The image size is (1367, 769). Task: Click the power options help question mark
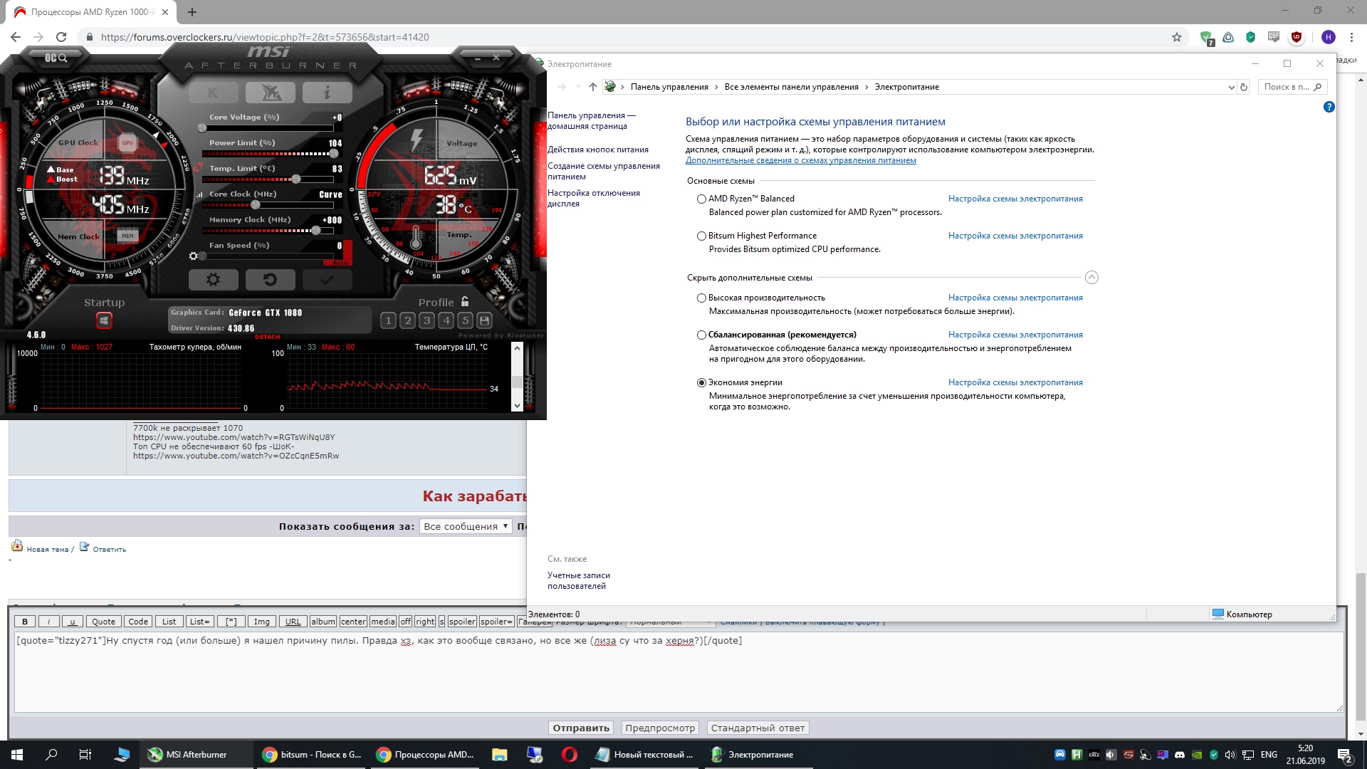1329,107
